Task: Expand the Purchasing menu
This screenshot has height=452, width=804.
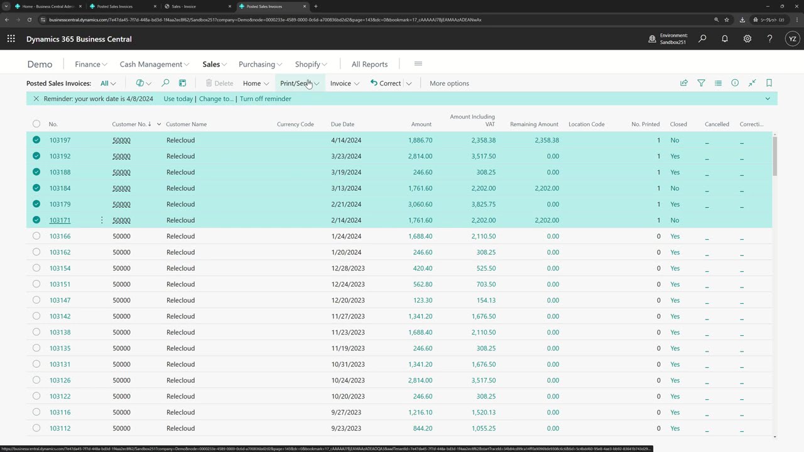Action: click(x=261, y=64)
